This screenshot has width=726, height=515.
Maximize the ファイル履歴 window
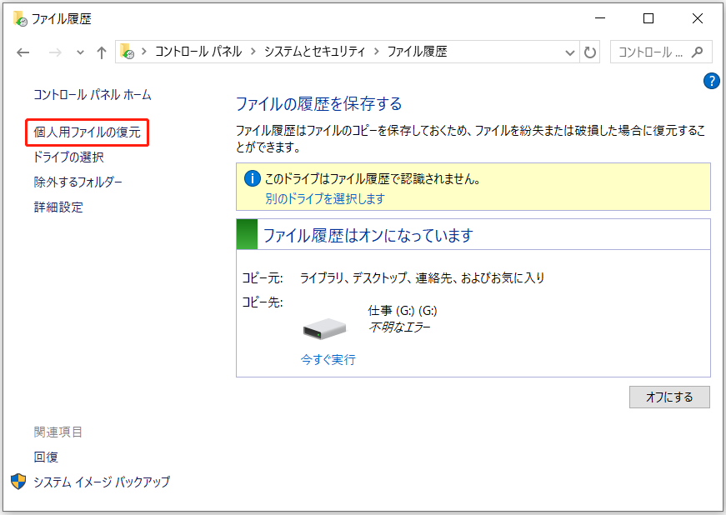coord(648,18)
